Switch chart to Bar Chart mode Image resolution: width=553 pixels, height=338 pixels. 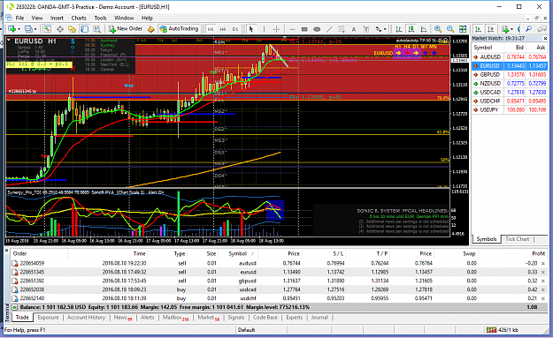398,29
